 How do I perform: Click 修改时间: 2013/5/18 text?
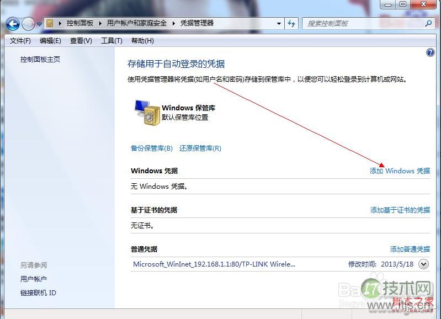tap(381, 264)
